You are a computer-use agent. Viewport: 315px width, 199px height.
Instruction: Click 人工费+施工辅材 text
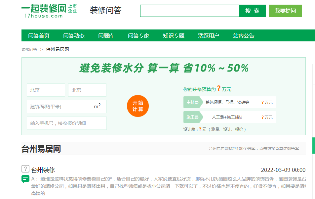coord(227,117)
